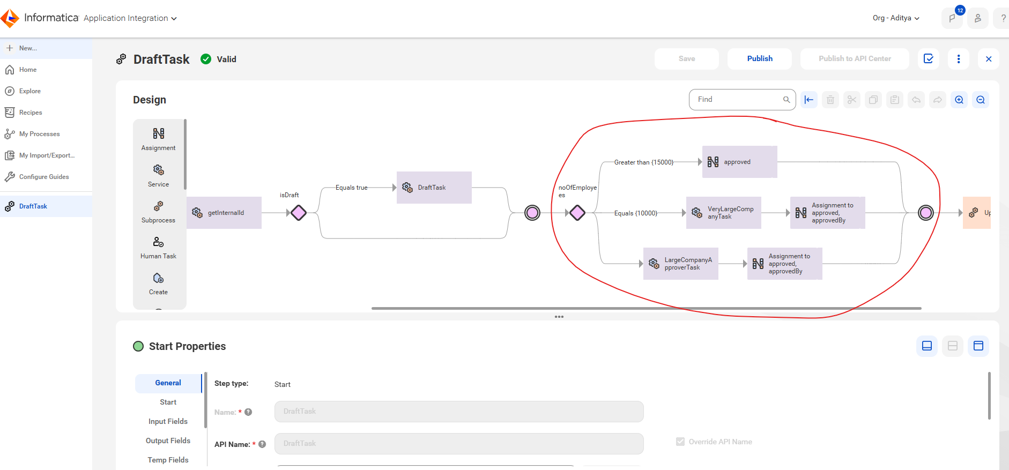Switch to split-panel layout view

pyautogui.click(x=953, y=346)
